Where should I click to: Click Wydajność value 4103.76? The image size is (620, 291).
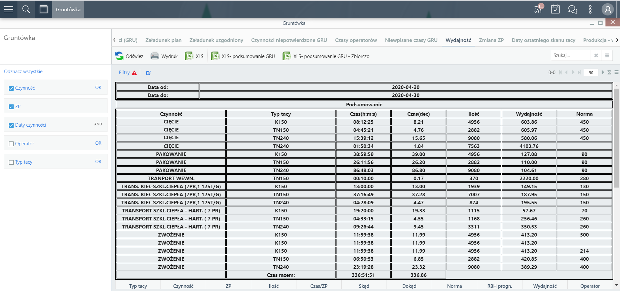coord(529,146)
